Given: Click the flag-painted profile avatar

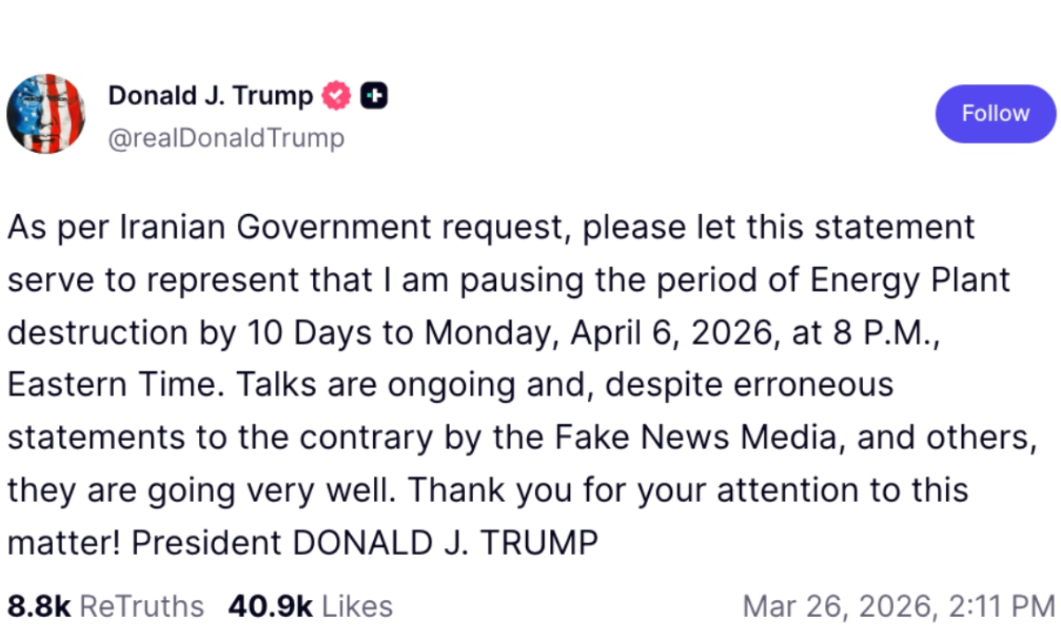Looking at the screenshot, I should coord(46,114).
